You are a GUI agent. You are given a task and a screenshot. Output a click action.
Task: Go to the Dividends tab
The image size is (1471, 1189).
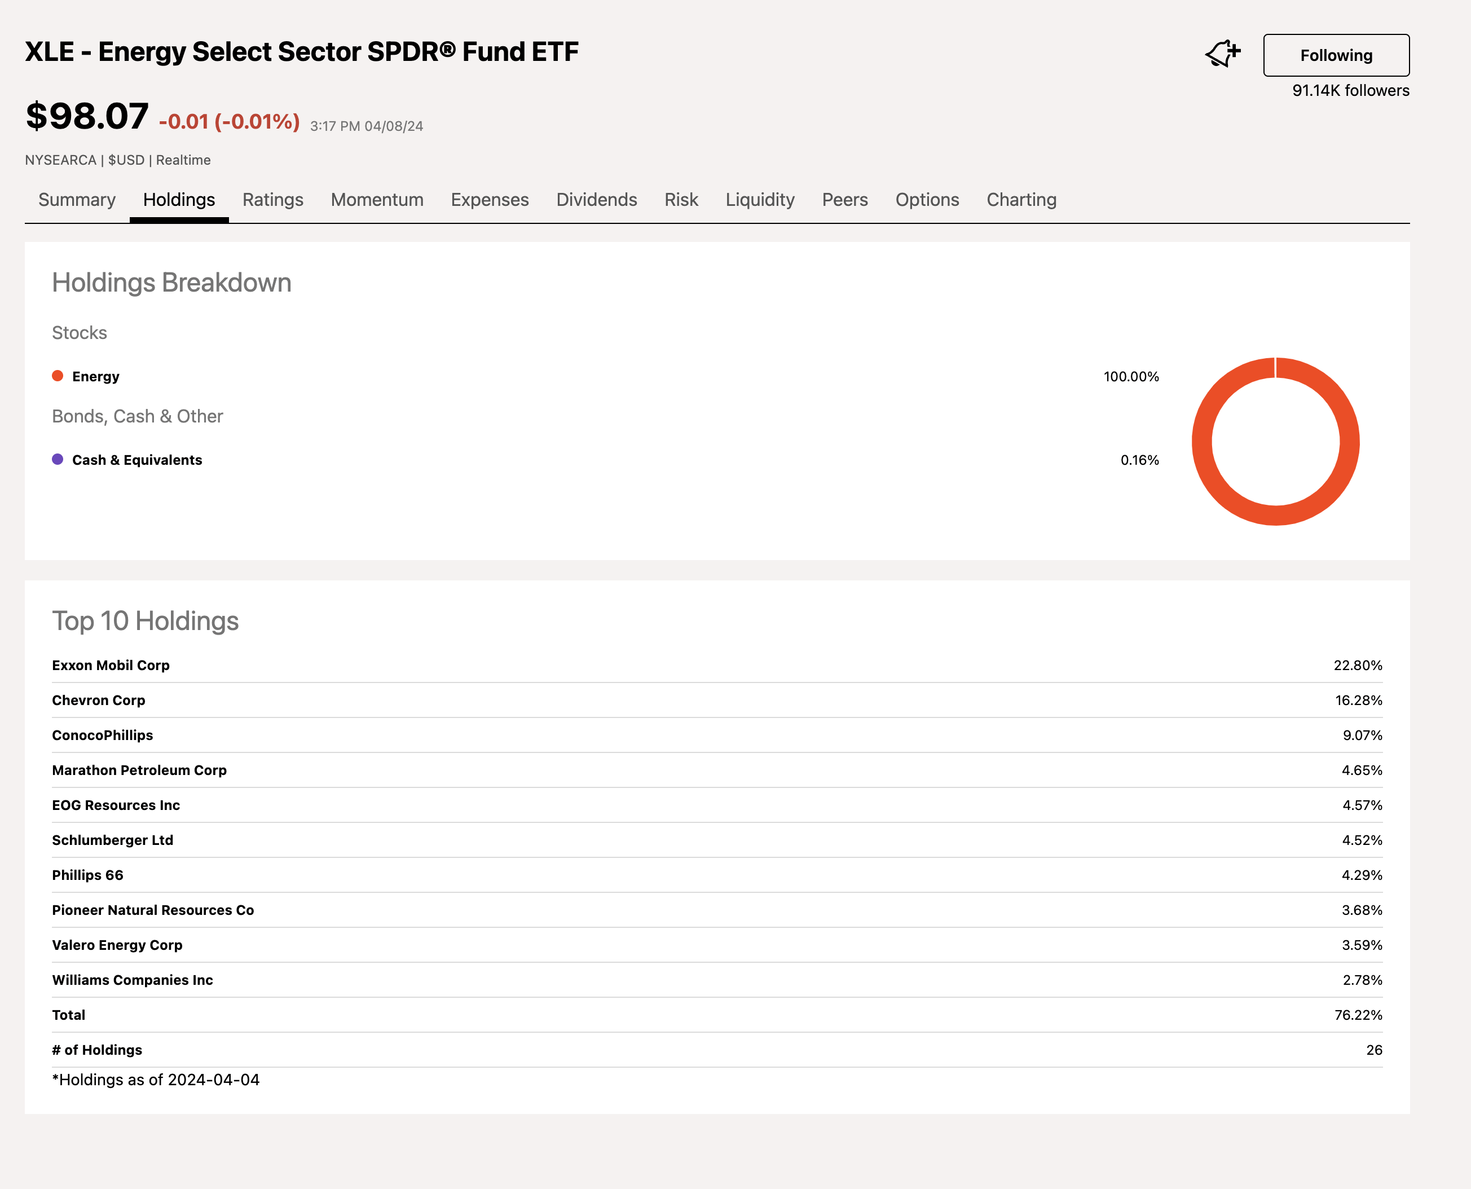point(596,200)
